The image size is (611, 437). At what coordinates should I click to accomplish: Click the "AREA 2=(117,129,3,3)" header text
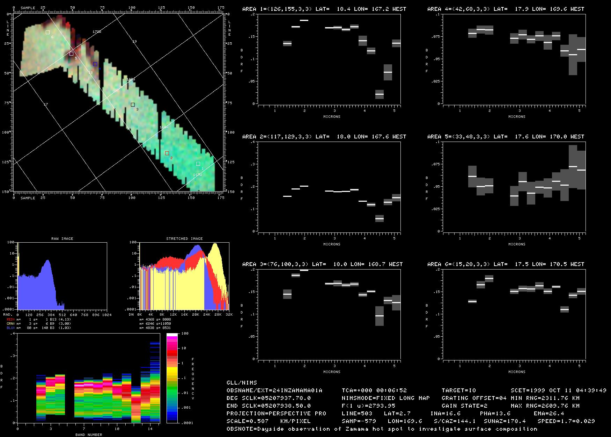coord(277,137)
